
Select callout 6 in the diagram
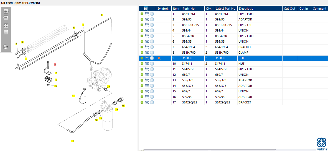coord(74,28)
